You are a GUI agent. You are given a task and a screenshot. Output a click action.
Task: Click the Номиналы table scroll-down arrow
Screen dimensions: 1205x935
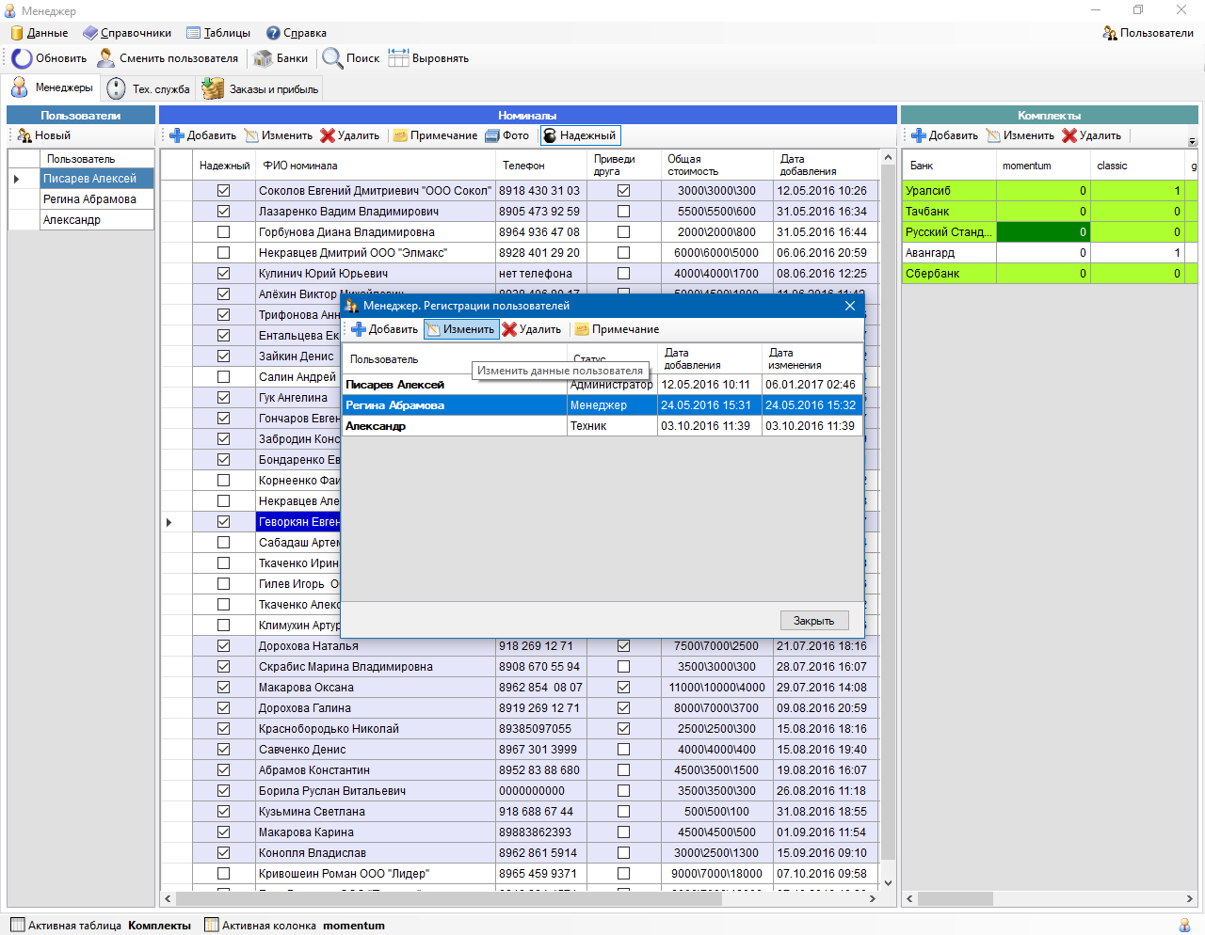click(x=887, y=883)
